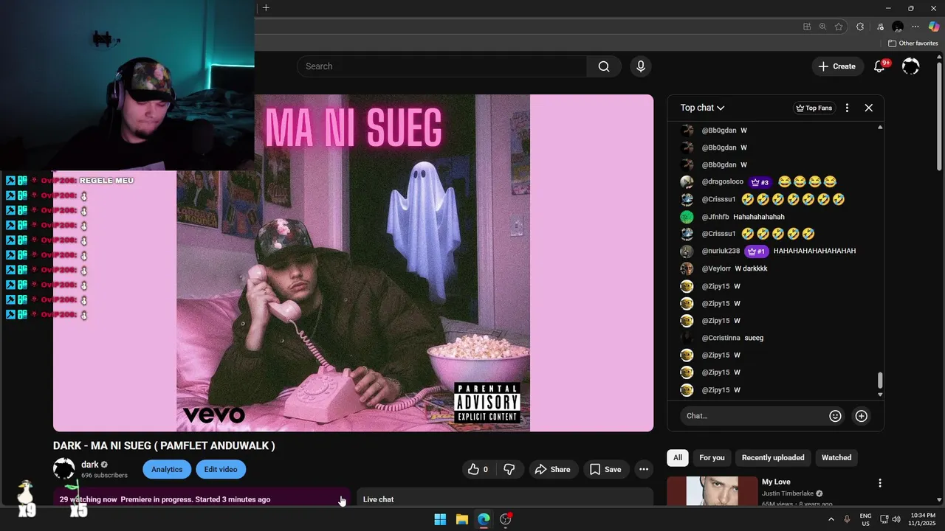945x531 pixels.
Task: Share the video
Action: click(x=552, y=469)
